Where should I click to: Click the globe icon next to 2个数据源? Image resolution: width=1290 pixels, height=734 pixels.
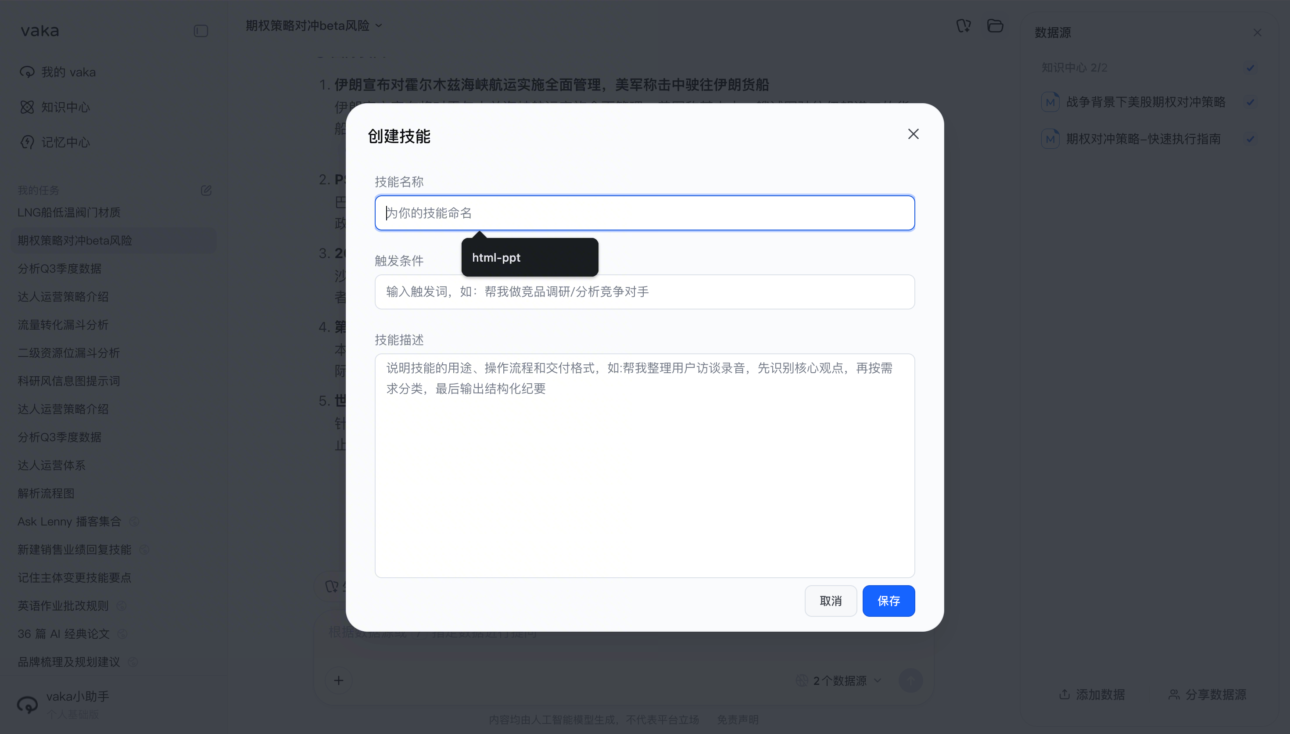point(802,681)
